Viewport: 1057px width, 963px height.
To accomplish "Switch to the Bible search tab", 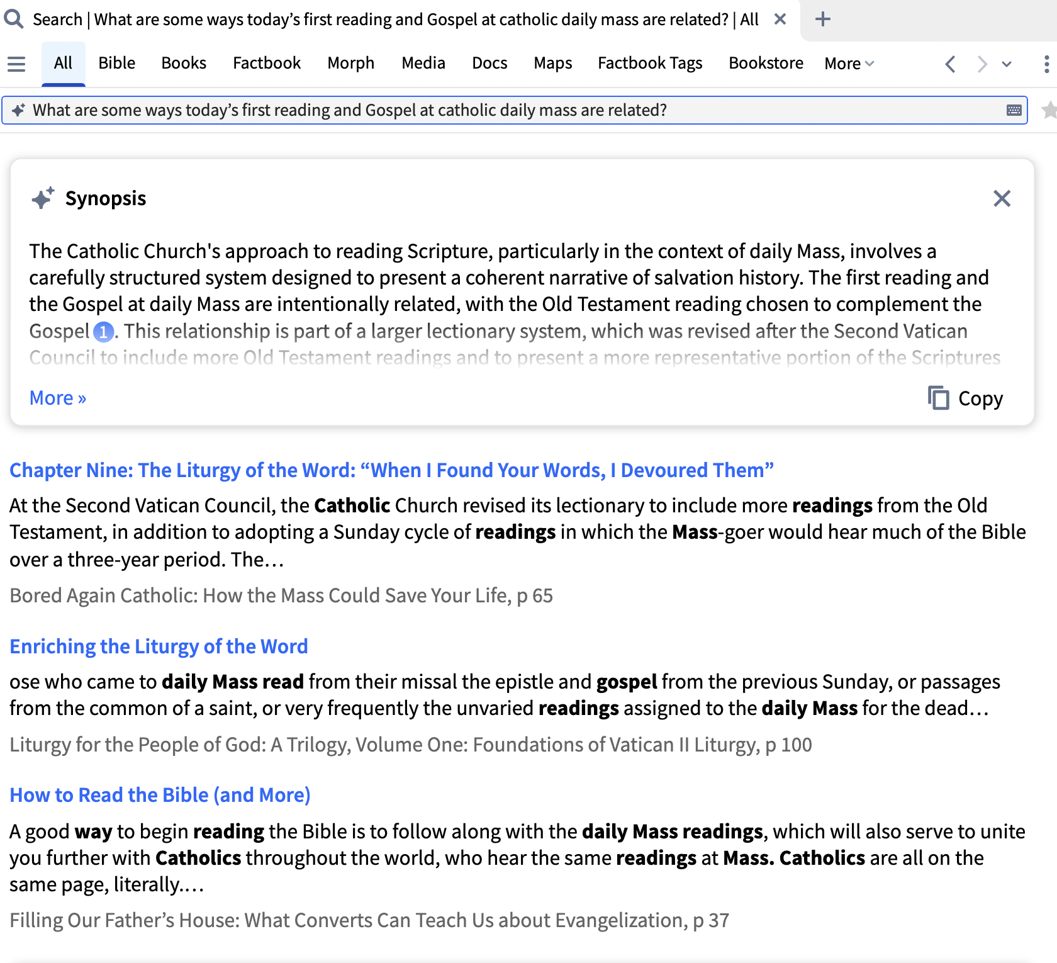I will click(116, 63).
